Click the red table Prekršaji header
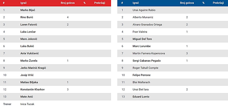The height and width of the screenshot is (107, 228). click(x=100, y=3)
